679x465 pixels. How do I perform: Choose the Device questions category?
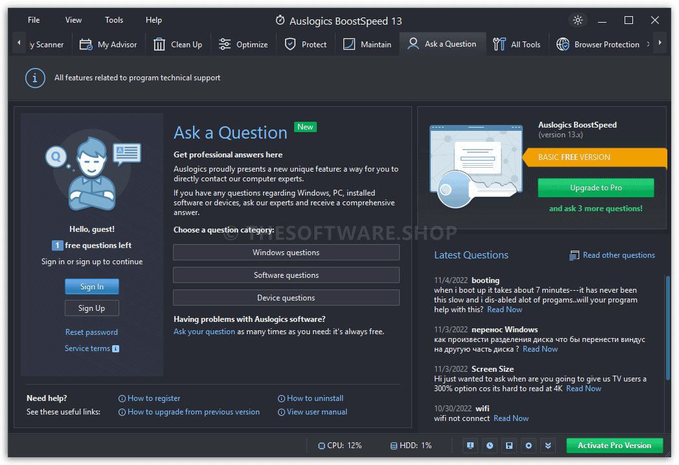click(x=286, y=298)
